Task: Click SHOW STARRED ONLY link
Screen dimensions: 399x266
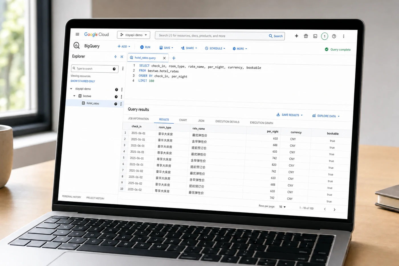Action: (x=83, y=81)
